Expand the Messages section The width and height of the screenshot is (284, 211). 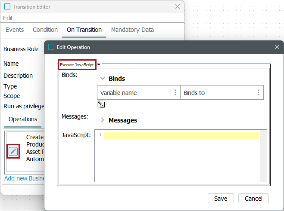[x=103, y=120]
